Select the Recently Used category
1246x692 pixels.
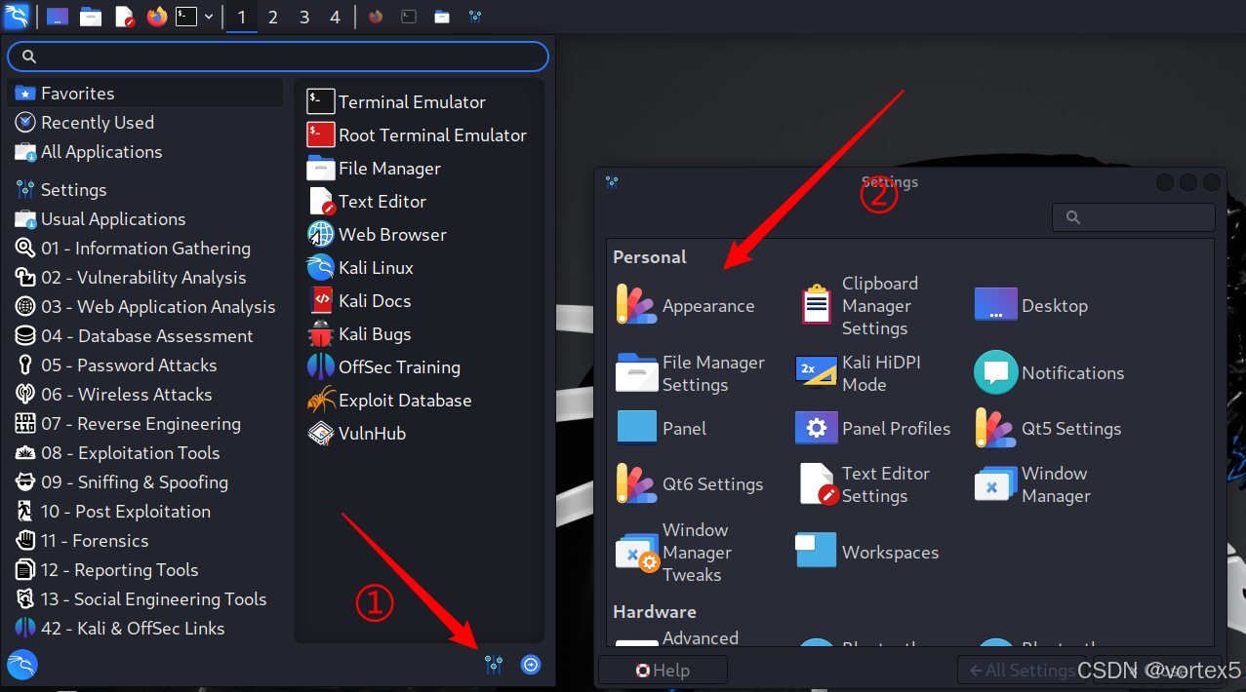(144, 122)
